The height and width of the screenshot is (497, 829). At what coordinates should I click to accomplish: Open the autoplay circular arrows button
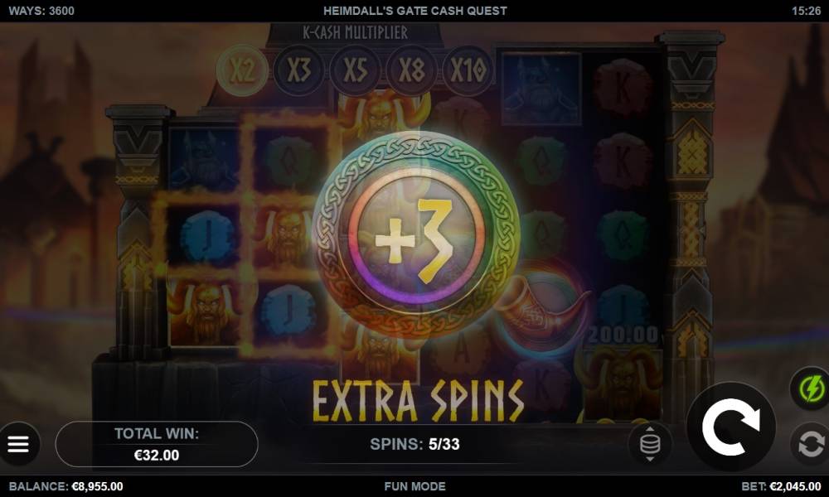(811, 444)
